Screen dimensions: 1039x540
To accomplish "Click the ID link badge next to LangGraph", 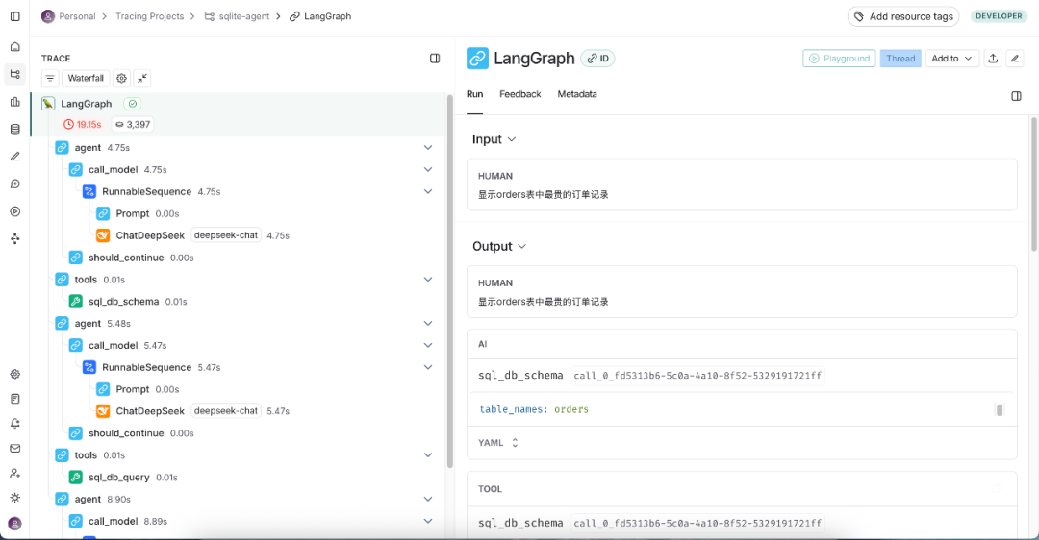I will tap(597, 59).
